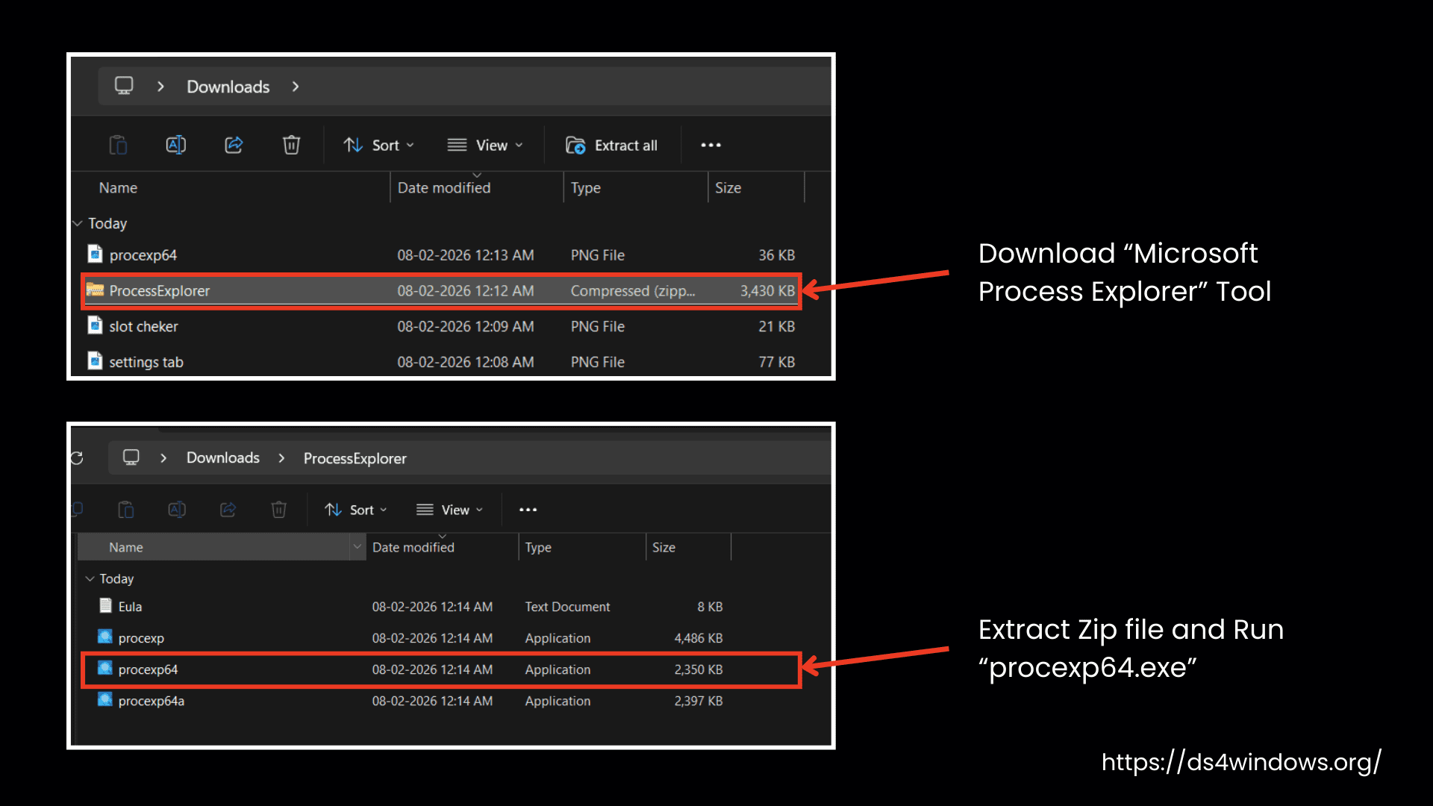Click the rename icon in upper Downloads toolbar
1433x806 pixels.
pyautogui.click(x=176, y=145)
